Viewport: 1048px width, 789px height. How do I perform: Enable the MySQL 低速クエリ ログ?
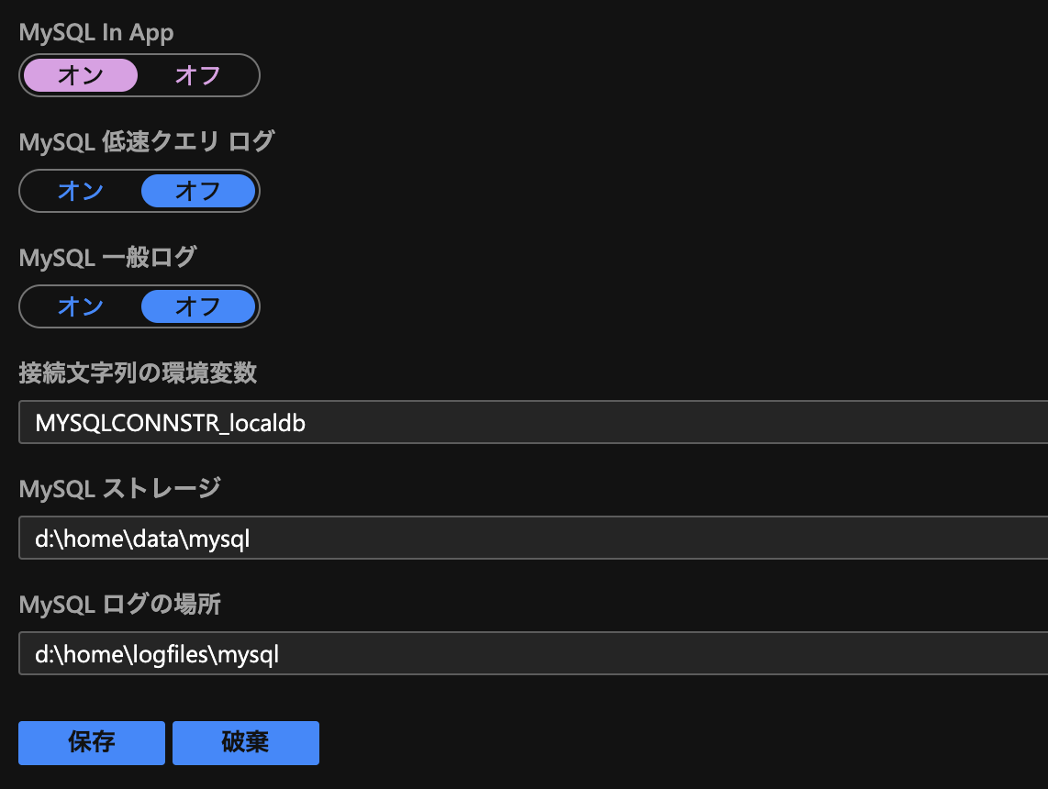coord(80,191)
